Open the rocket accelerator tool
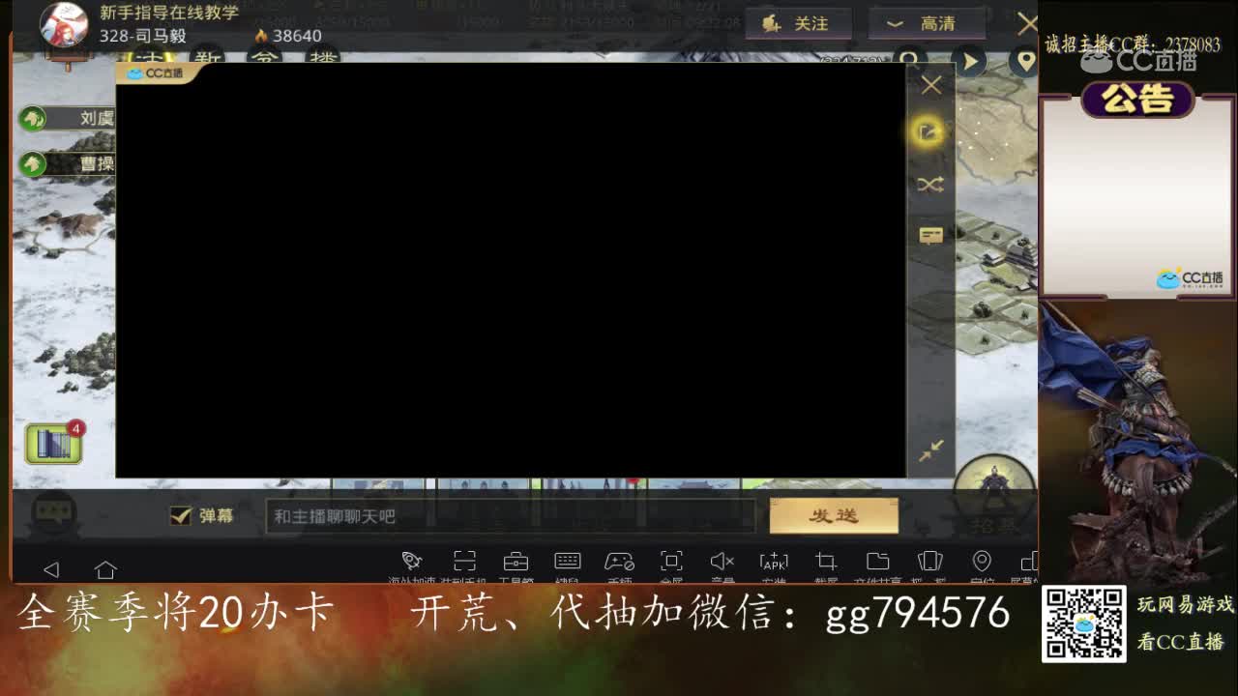Image resolution: width=1238 pixels, height=696 pixels. [411, 562]
